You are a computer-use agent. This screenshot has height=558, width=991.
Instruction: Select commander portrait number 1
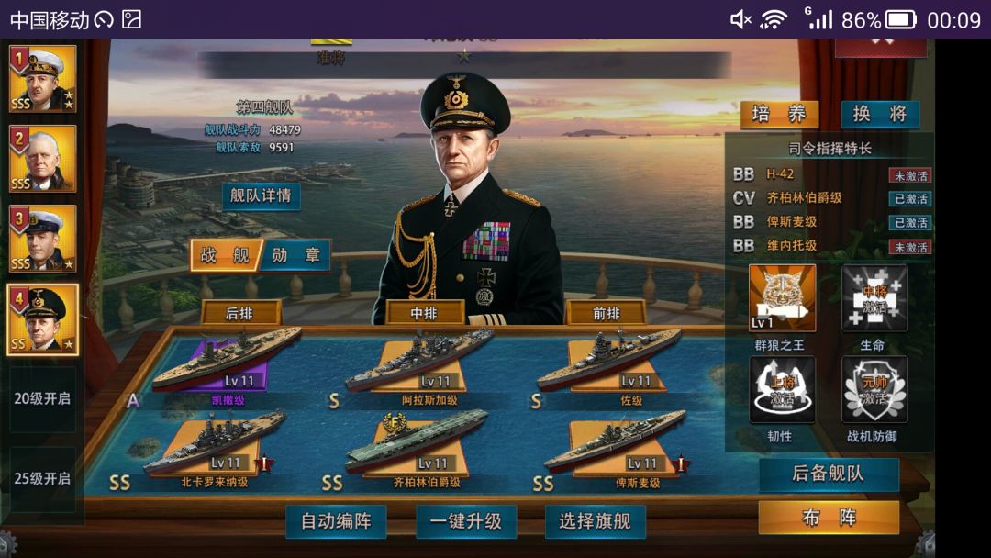pyautogui.click(x=43, y=79)
